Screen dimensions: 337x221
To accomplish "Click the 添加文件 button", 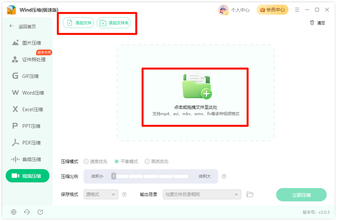I will pos(78,23).
